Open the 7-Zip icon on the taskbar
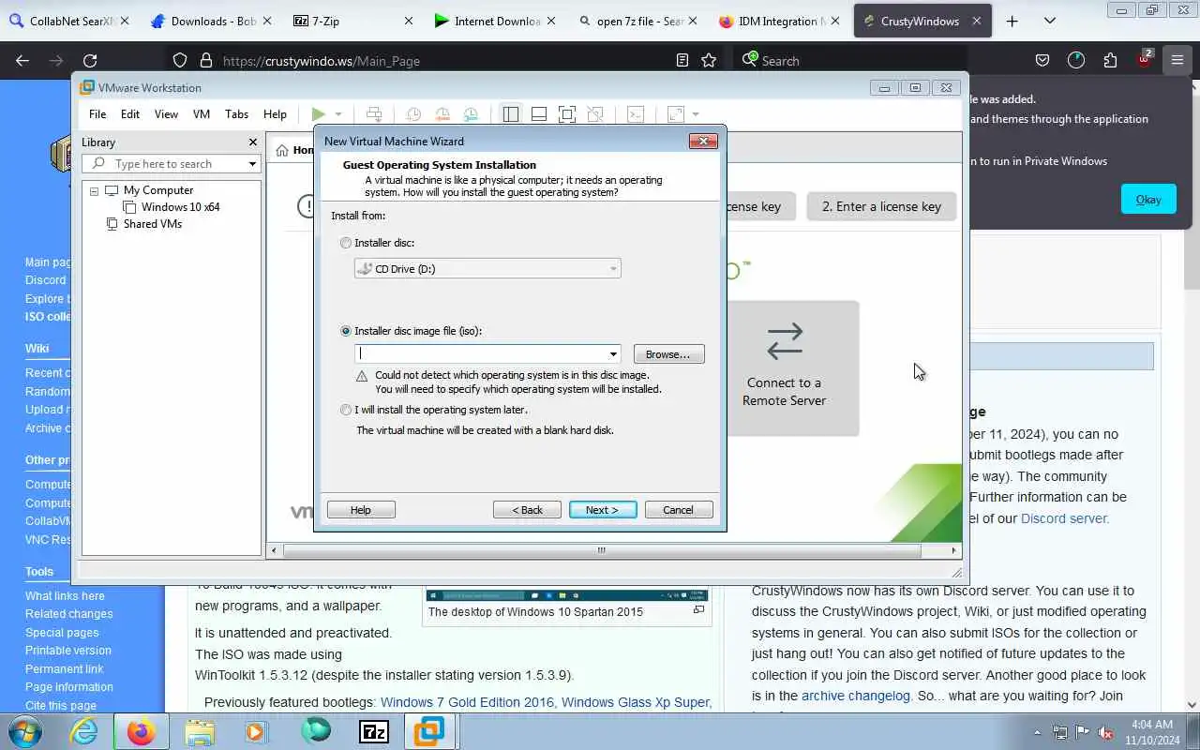 click(x=374, y=731)
